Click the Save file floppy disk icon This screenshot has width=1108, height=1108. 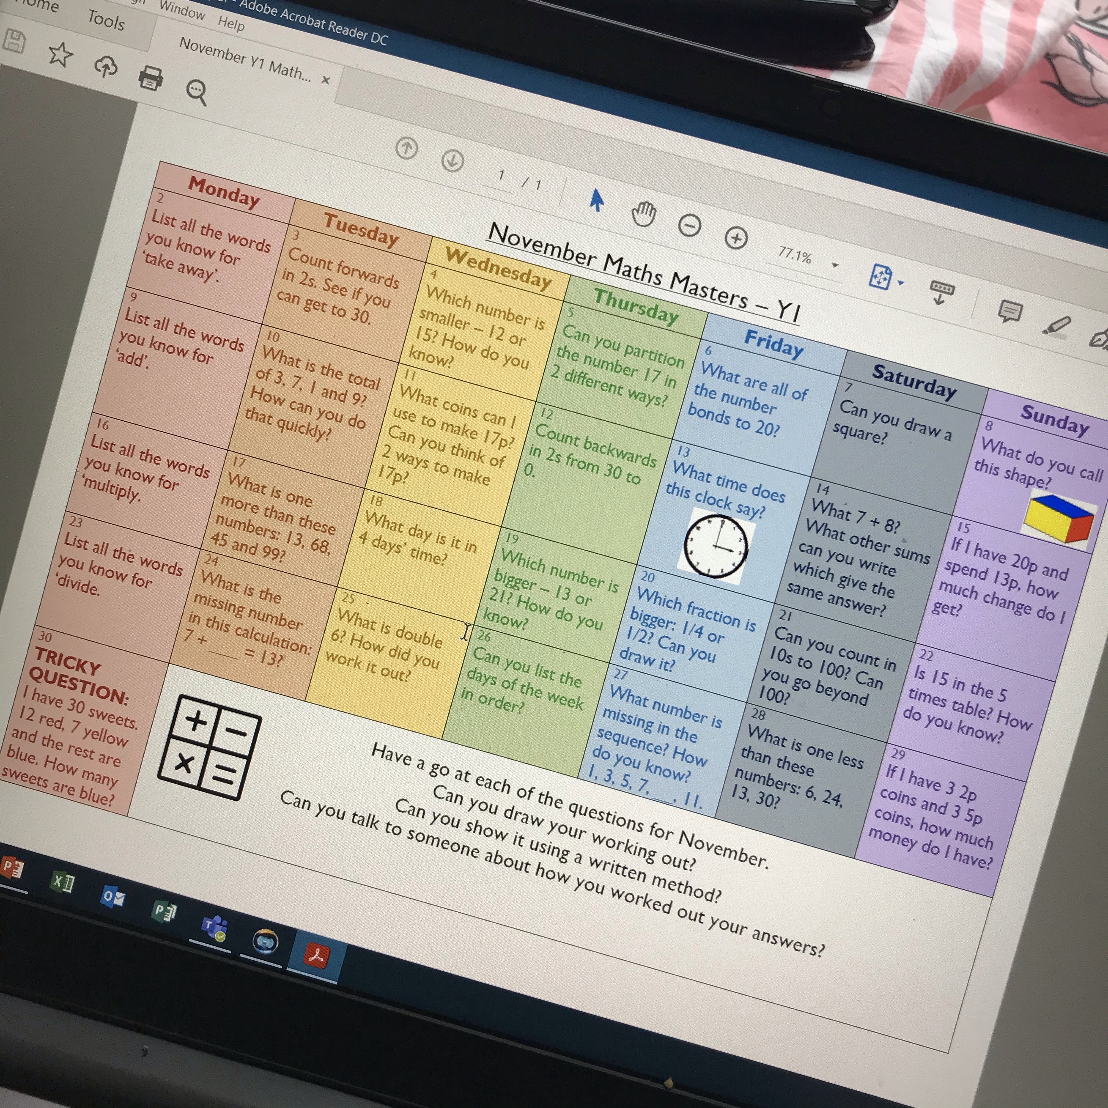[x=14, y=41]
